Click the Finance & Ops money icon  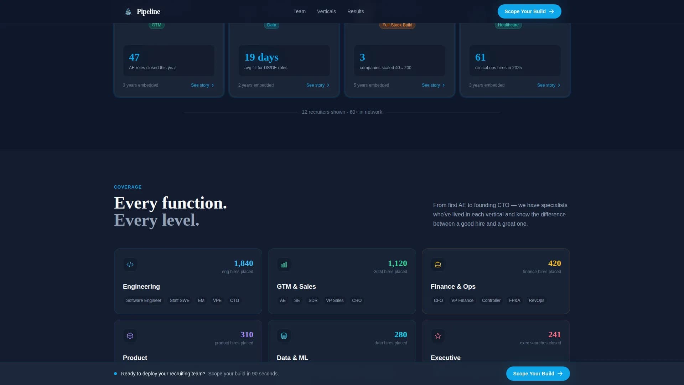(438, 265)
